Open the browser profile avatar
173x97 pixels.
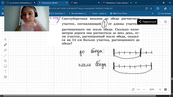click(165, 8)
